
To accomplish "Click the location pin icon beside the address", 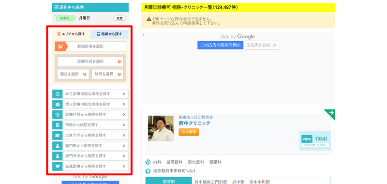I will pos(148,171).
